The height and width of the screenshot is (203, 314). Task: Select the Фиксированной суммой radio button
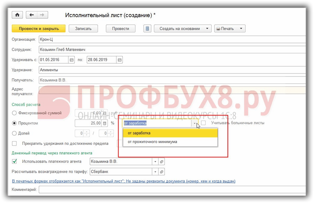[x=15, y=113]
